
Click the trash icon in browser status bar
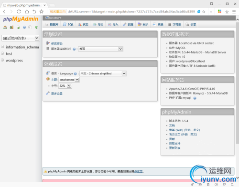pyautogui.click(x=208, y=185)
